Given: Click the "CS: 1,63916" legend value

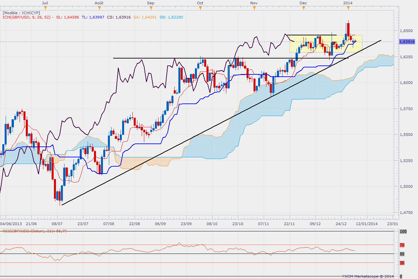Looking at the screenshot, I should (x=119, y=17).
